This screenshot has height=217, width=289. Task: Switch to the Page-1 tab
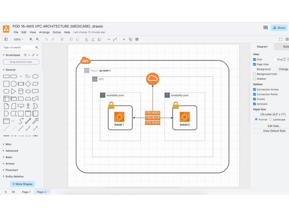26,192
